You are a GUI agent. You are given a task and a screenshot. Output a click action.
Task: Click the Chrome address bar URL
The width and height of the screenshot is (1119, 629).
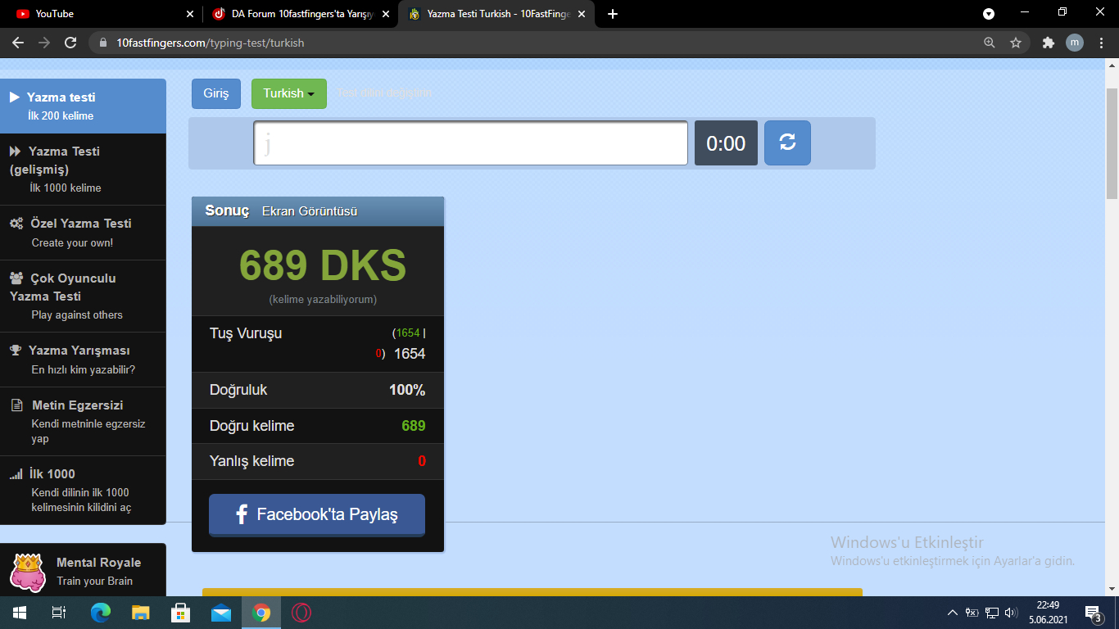pyautogui.click(x=210, y=43)
